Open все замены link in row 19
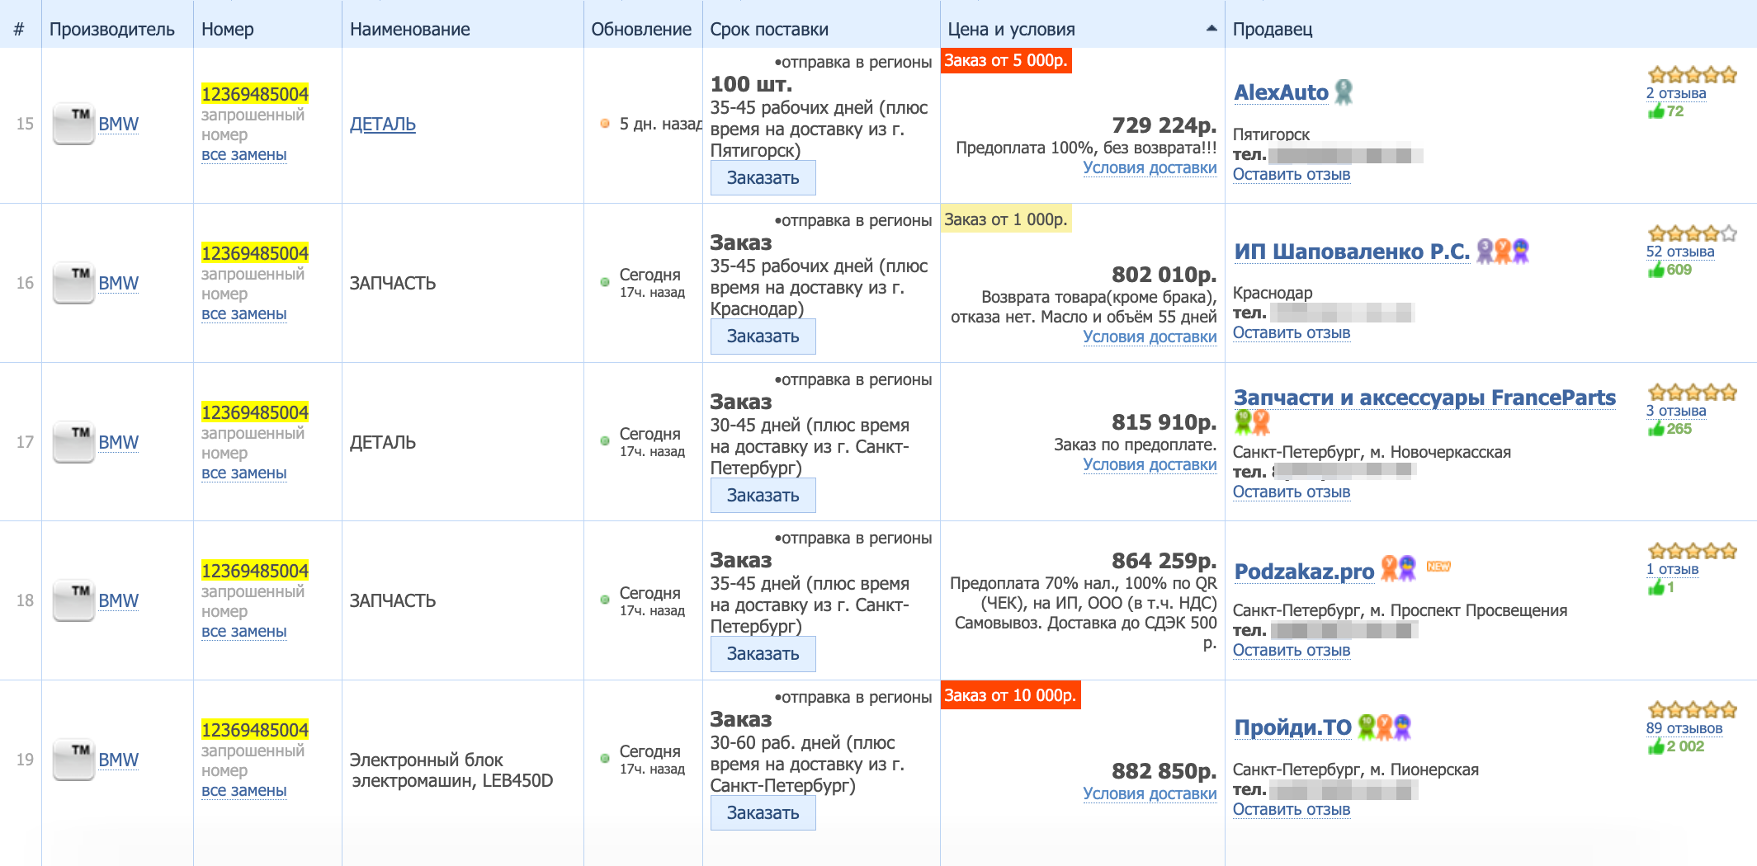The width and height of the screenshot is (1757, 866). pyautogui.click(x=244, y=791)
